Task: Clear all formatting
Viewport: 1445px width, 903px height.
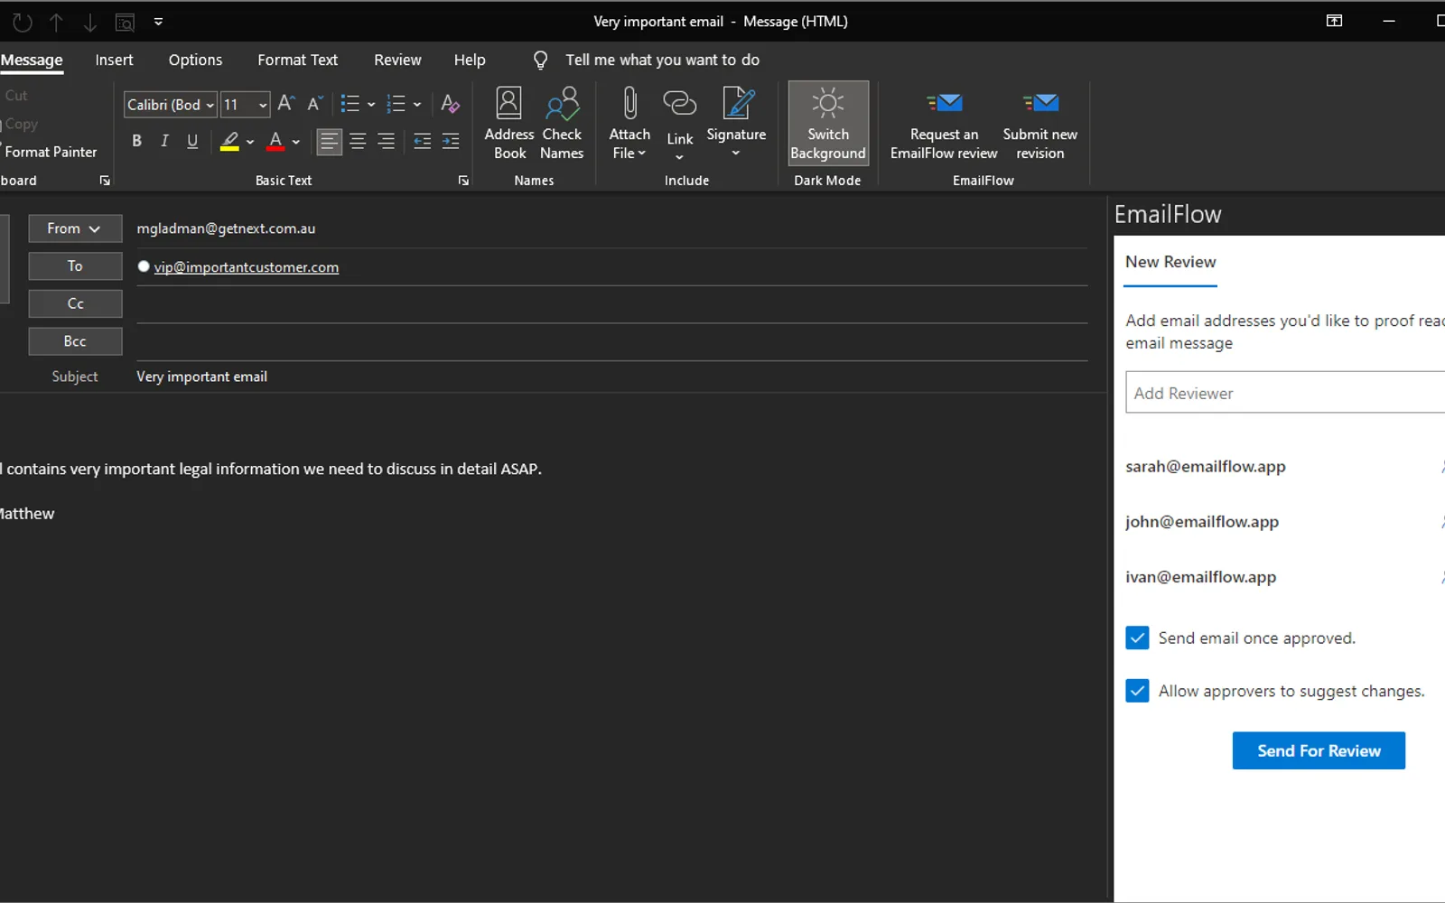Action: (x=450, y=104)
